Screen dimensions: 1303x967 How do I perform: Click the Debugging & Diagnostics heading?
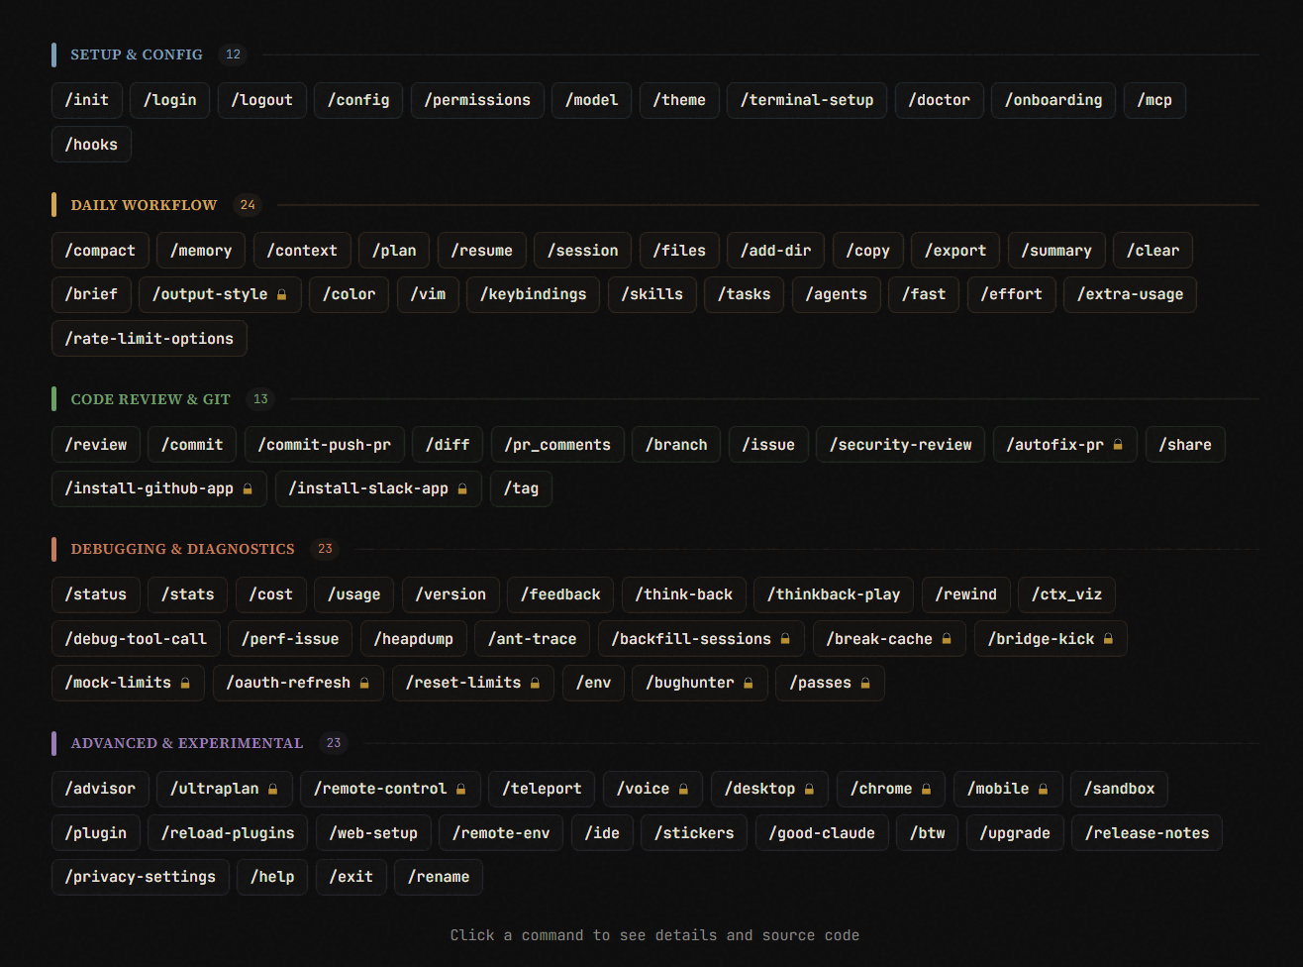182,549
